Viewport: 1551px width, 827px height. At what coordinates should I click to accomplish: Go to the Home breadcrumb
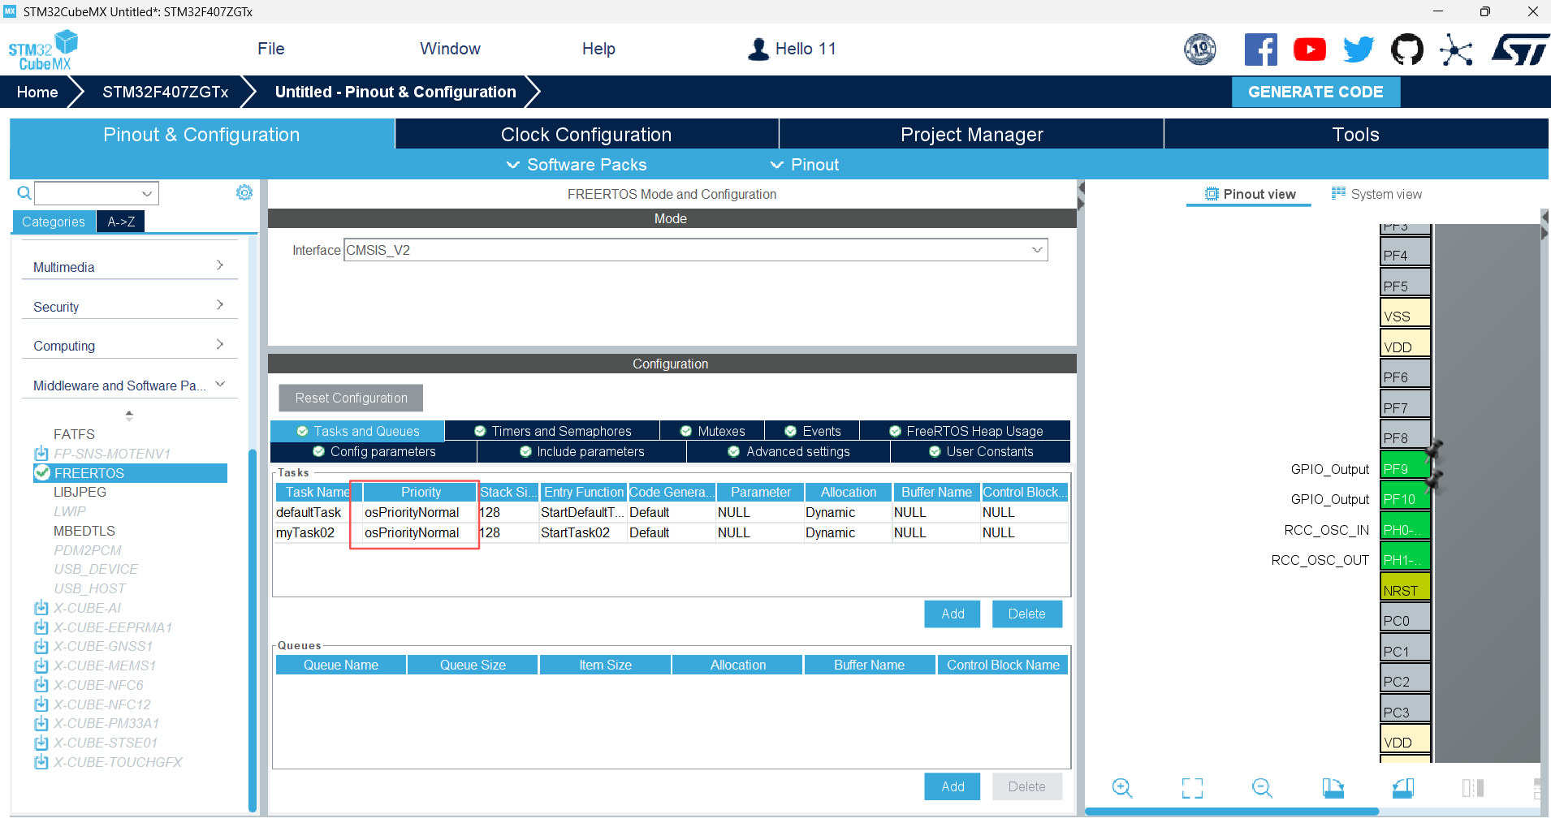click(x=37, y=92)
